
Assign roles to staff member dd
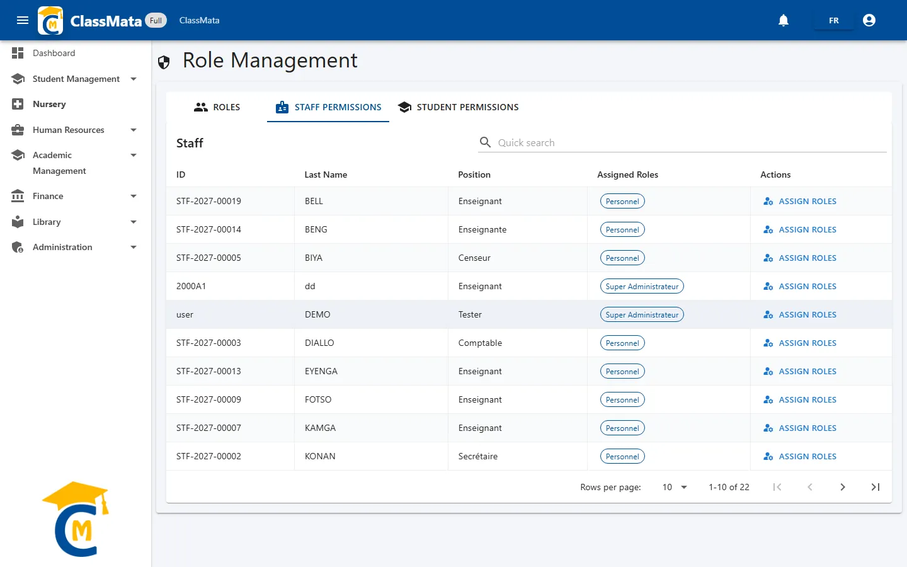coord(800,286)
